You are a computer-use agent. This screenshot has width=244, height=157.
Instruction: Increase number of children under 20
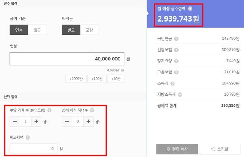pos(88,121)
